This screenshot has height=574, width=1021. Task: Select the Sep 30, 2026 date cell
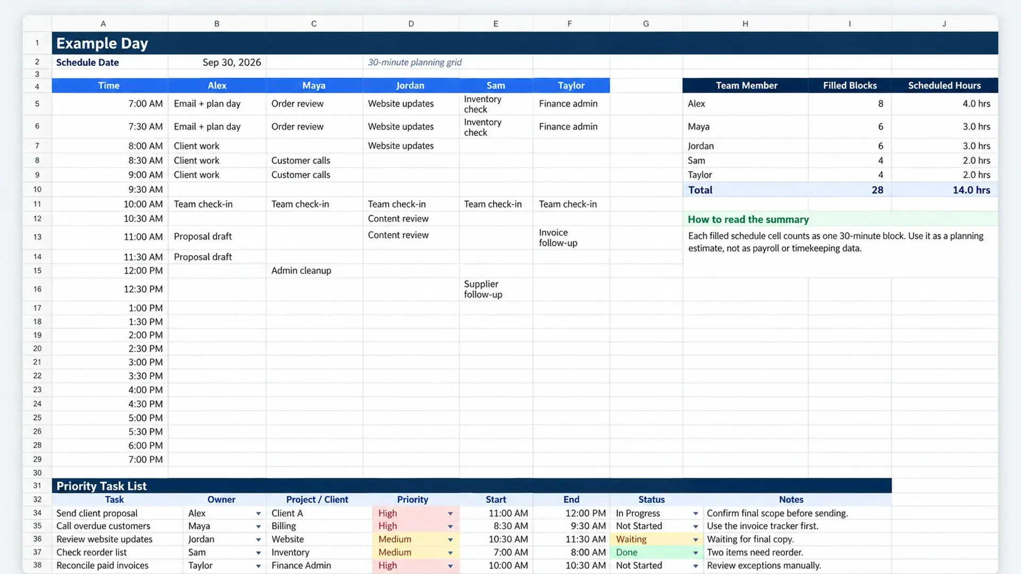[x=217, y=62]
